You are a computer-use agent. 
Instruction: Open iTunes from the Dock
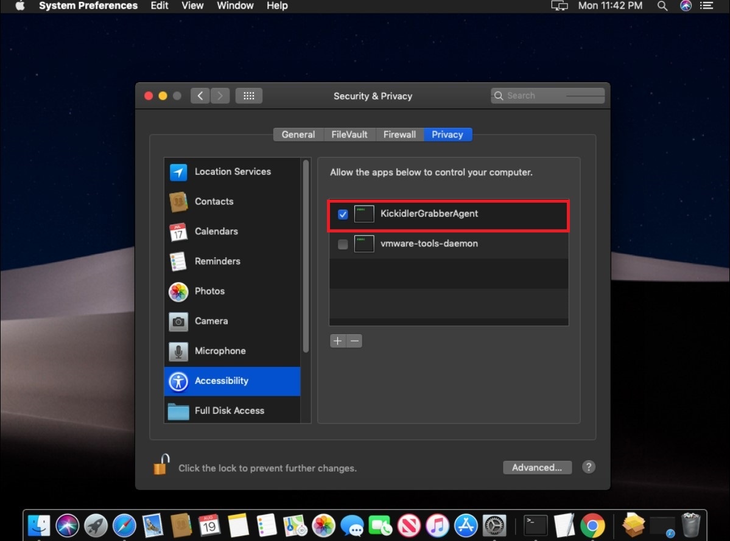pos(437,526)
